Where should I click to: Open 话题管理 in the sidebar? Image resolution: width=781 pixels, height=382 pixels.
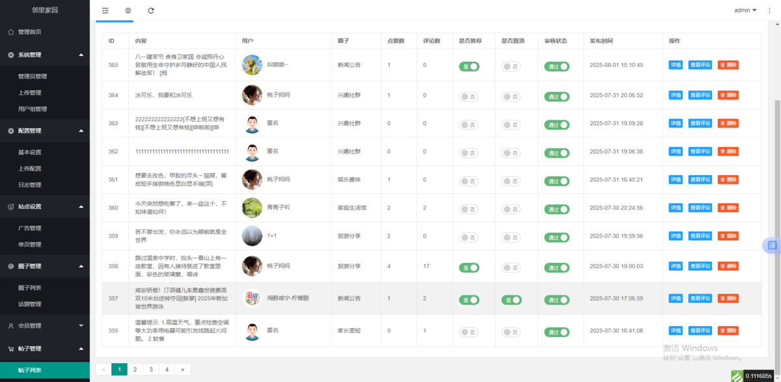pos(29,304)
